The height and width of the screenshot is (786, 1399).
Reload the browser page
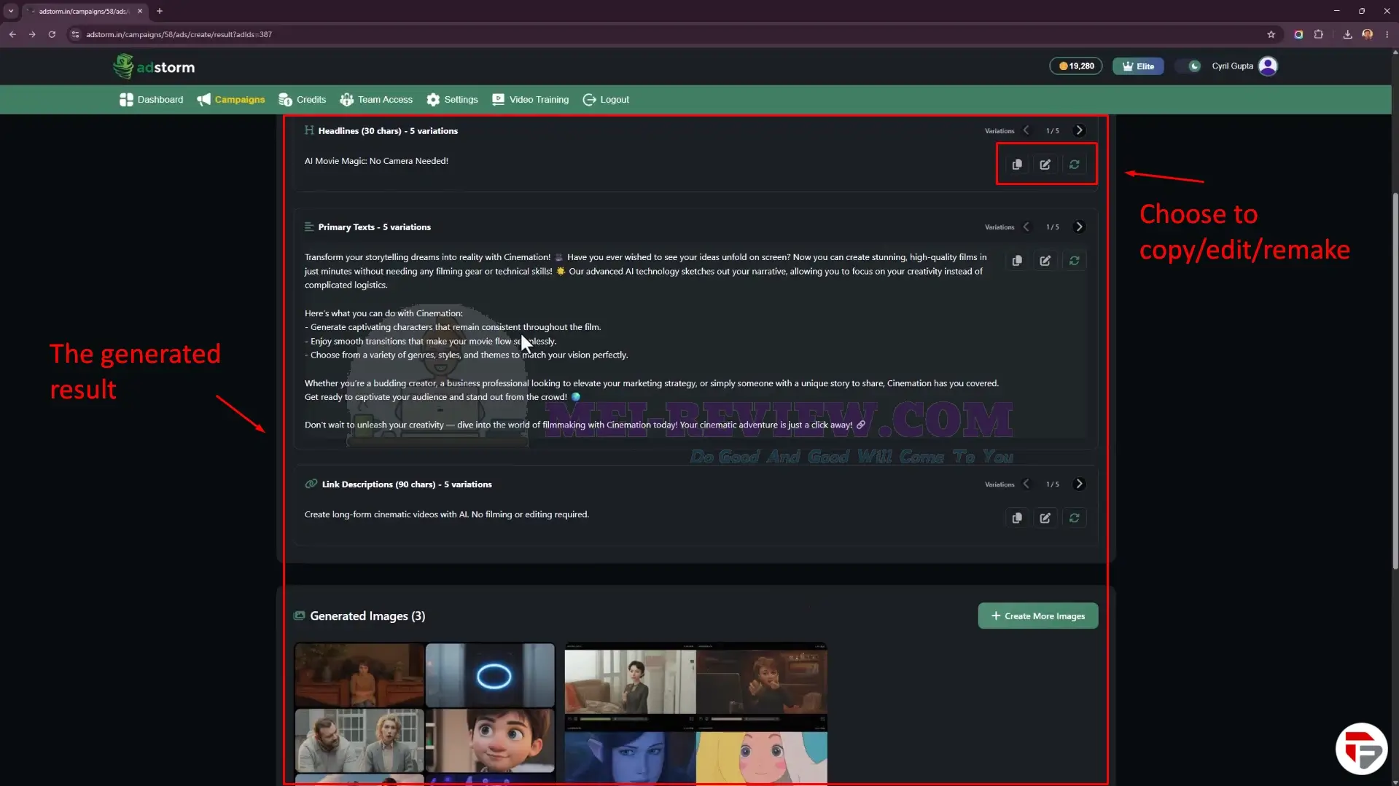click(x=52, y=34)
